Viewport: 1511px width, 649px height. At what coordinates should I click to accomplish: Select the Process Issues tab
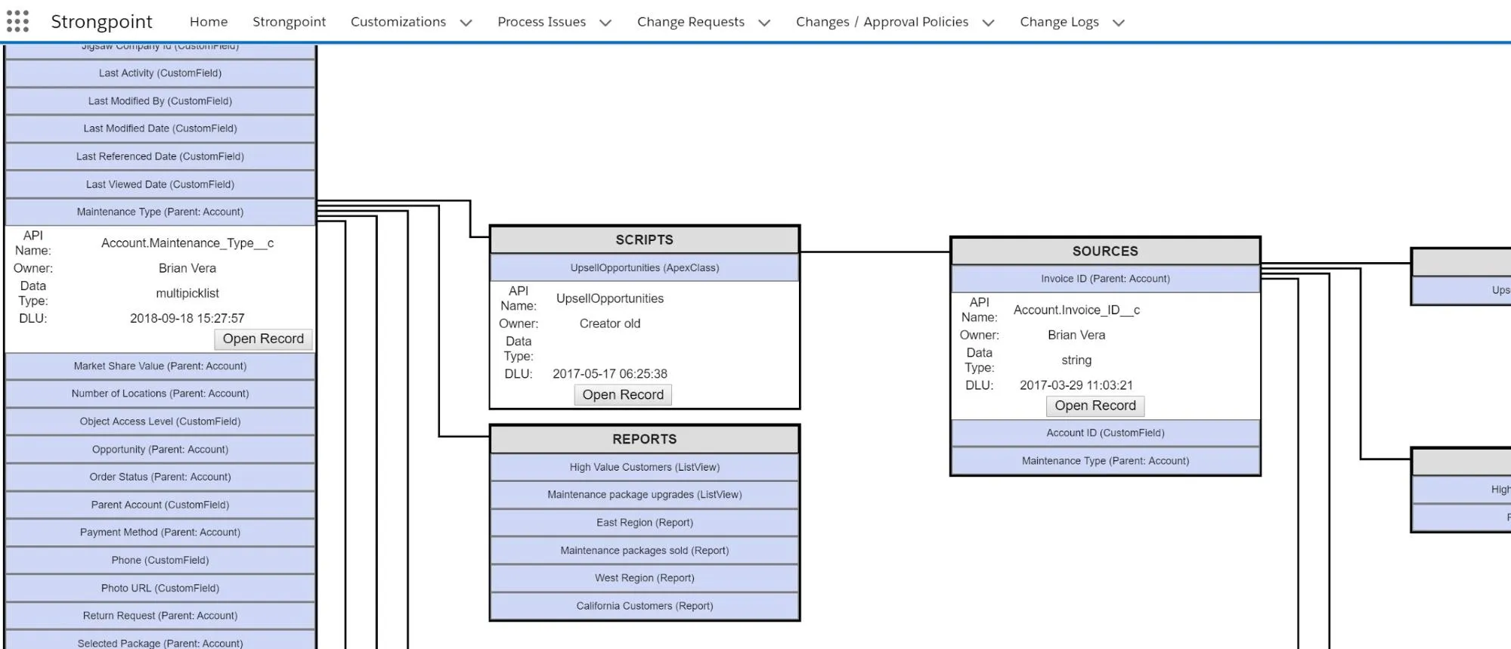point(541,22)
